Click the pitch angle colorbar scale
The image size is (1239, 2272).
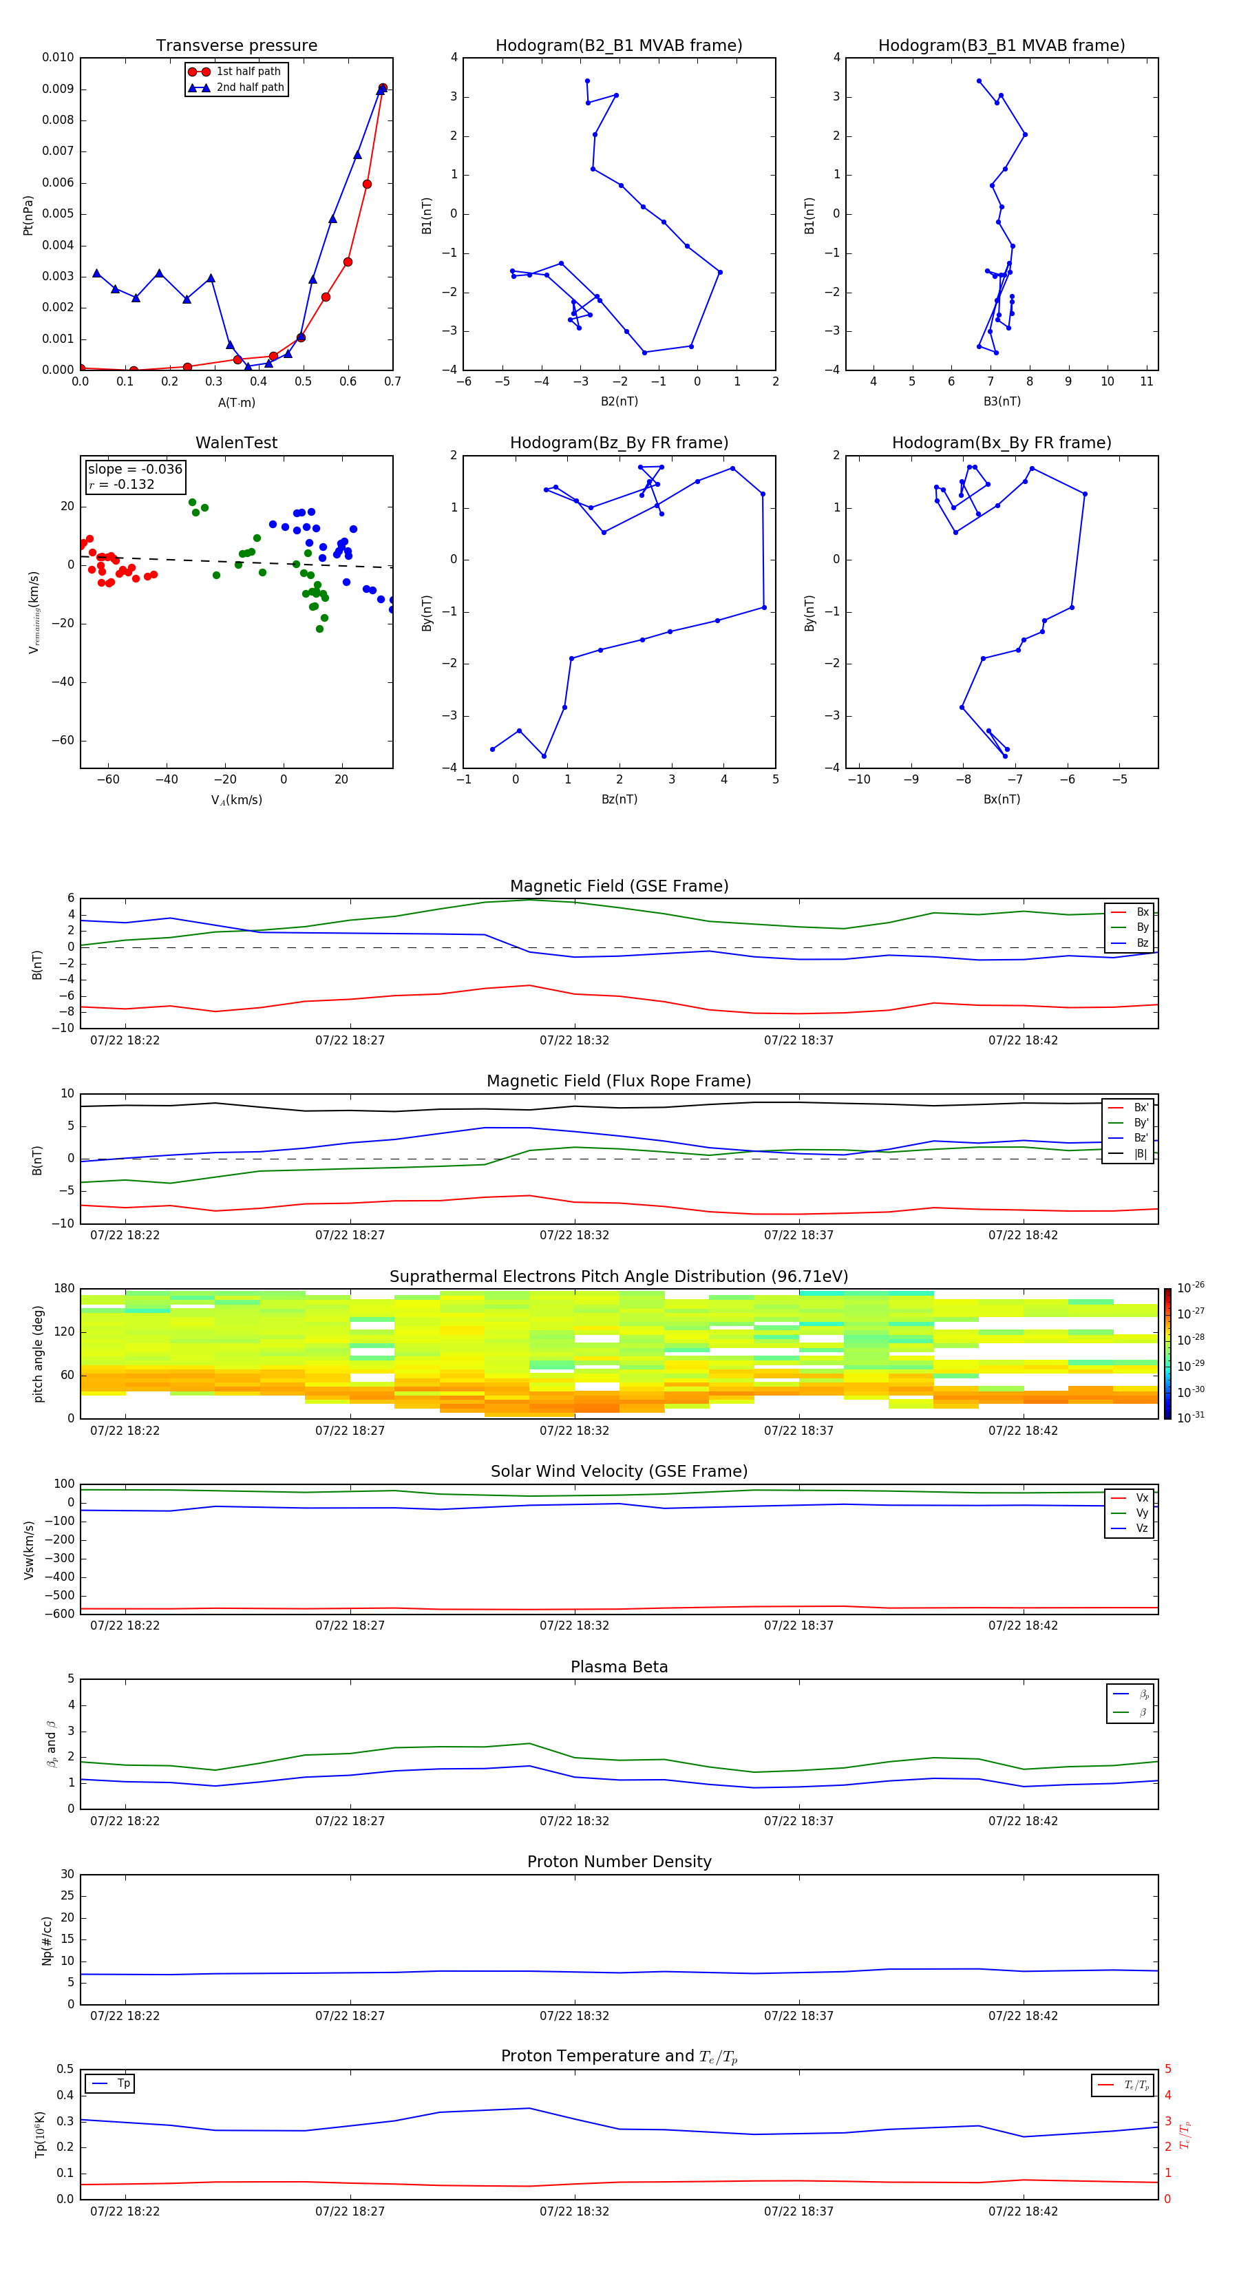(1167, 1354)
